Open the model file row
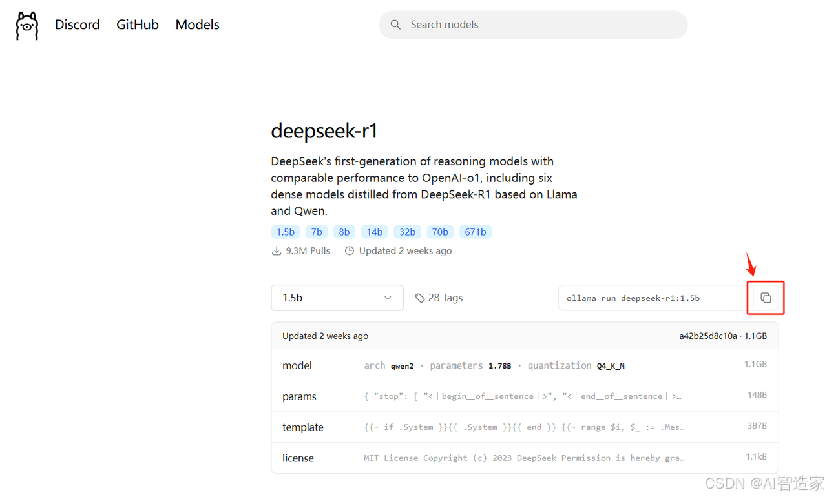827x497 pixels. pos(525,365)
